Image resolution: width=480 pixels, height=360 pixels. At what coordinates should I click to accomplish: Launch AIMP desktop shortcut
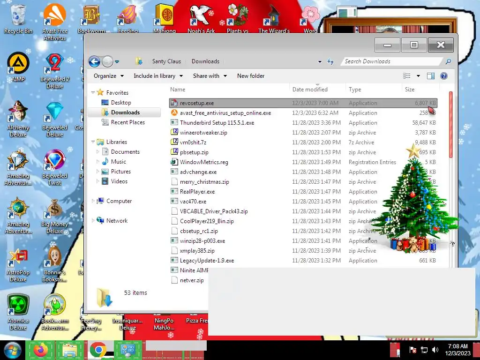click(x=18, y=67)
